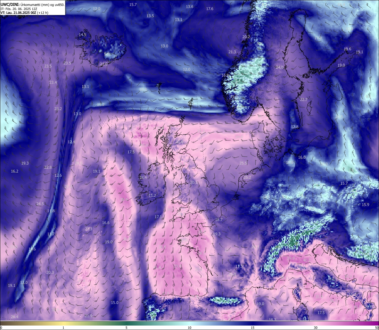Click the 17.1 value south of Ireland
The image size is (379, 330).
(x=158, y=217)
